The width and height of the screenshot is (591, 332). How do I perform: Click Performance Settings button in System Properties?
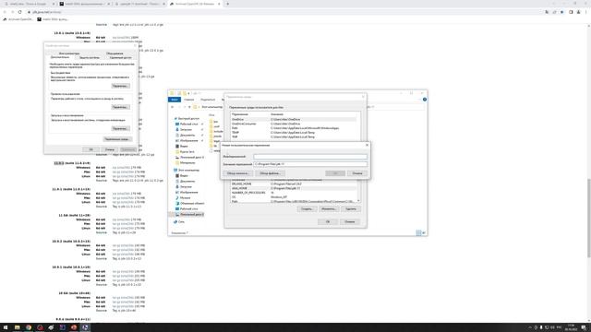120,86
